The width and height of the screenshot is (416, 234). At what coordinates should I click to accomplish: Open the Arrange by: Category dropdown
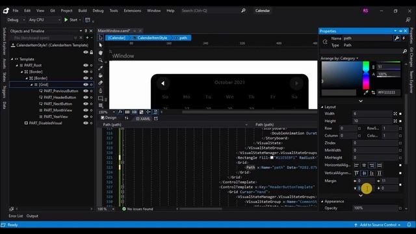[x=339, y=58]
